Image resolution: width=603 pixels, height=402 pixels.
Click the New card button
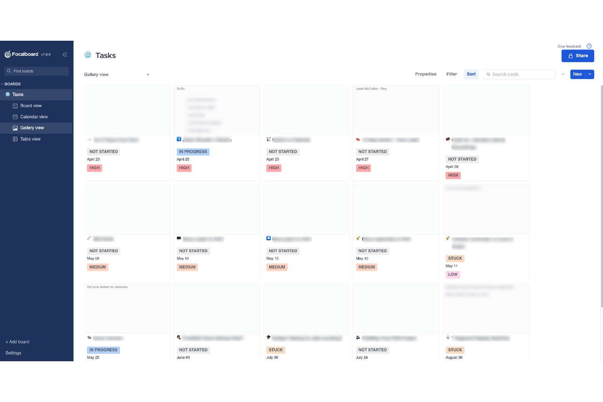pyautogui.click(x=577, y=74)
